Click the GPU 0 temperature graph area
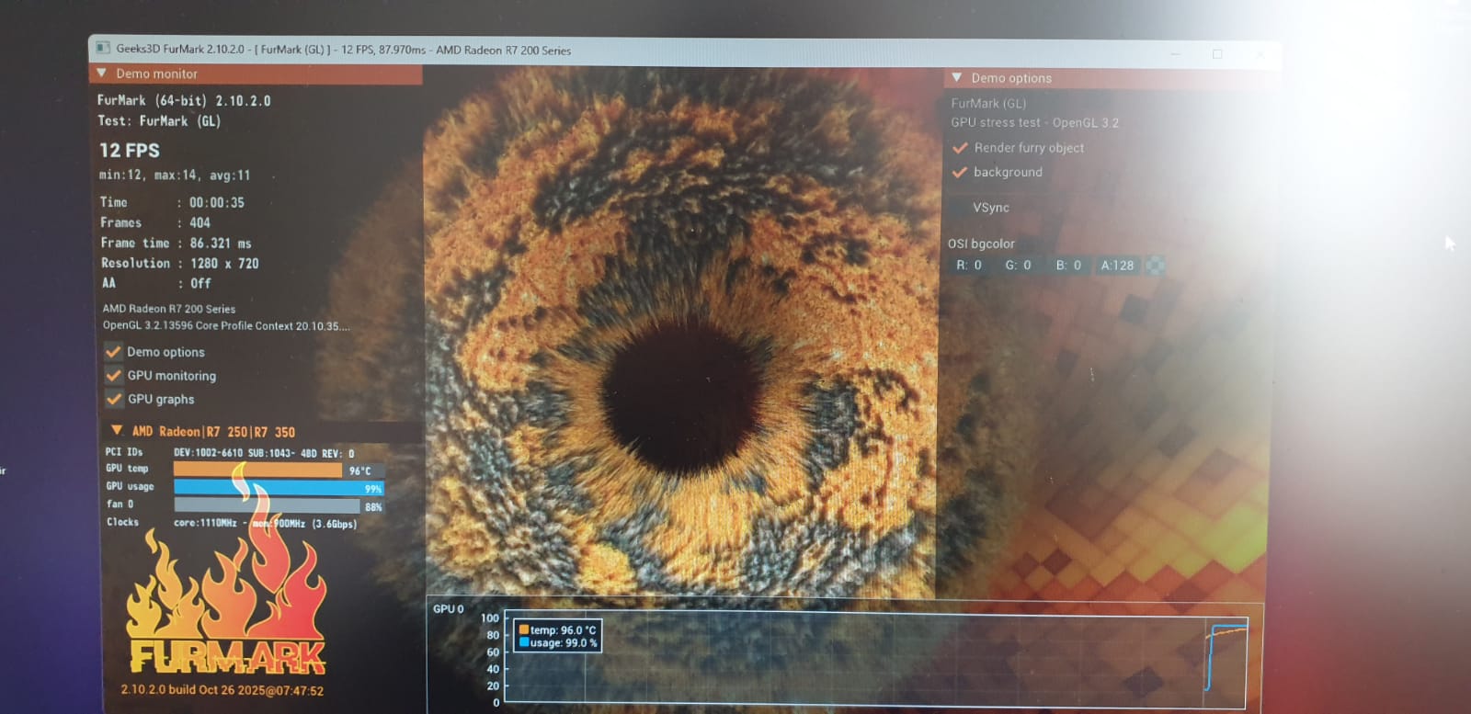The width and height of the screenshot is (1471, 714). 873,660
